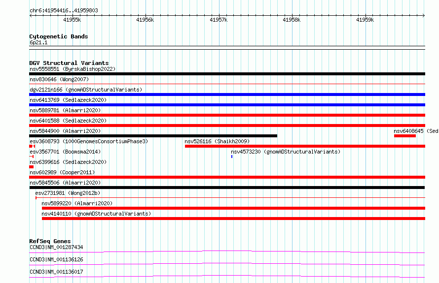Click the short red bar under nsv6408645
439x283 pixels.
(x=405, y=136)
